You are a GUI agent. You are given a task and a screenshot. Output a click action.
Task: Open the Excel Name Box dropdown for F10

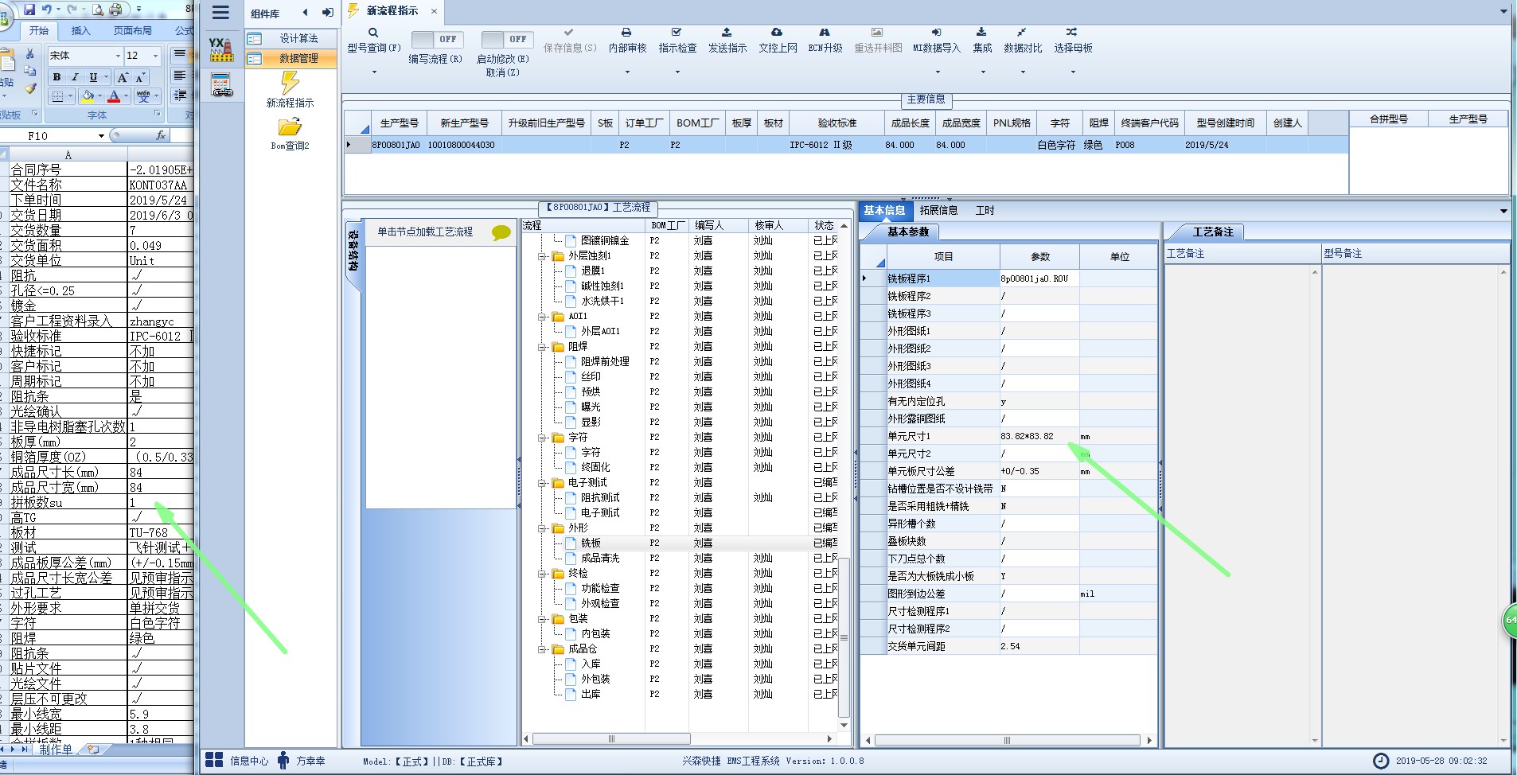pyautogui.click(x=101, y=136)
